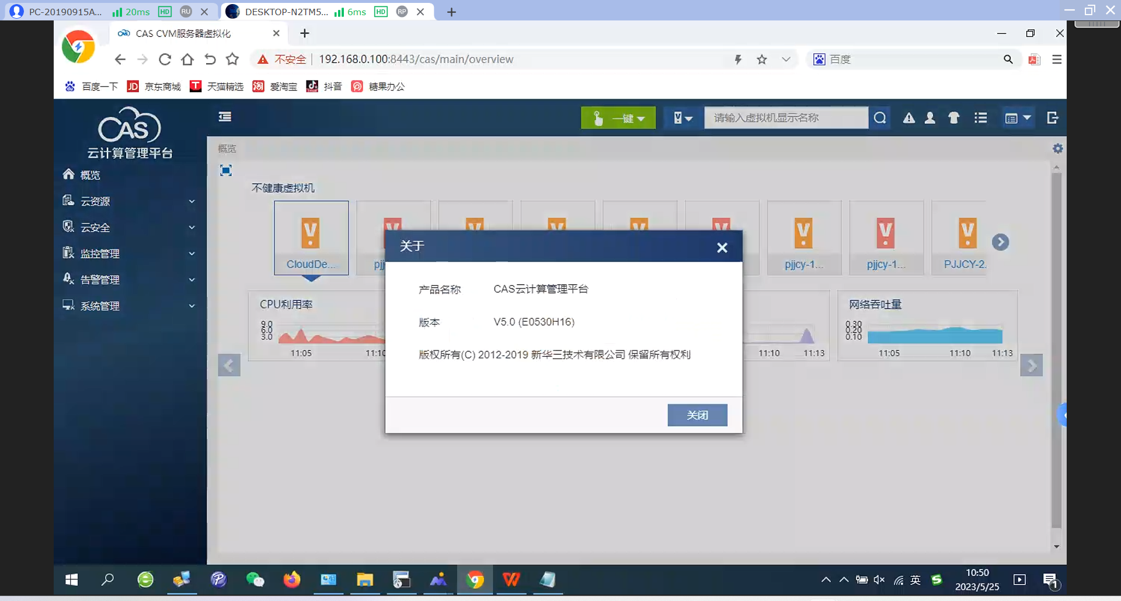Open the 抖音 bookmark

pos(324,86)
